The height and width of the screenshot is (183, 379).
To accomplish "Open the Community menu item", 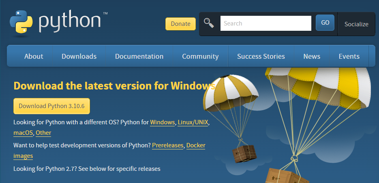I will click(200, 56).
